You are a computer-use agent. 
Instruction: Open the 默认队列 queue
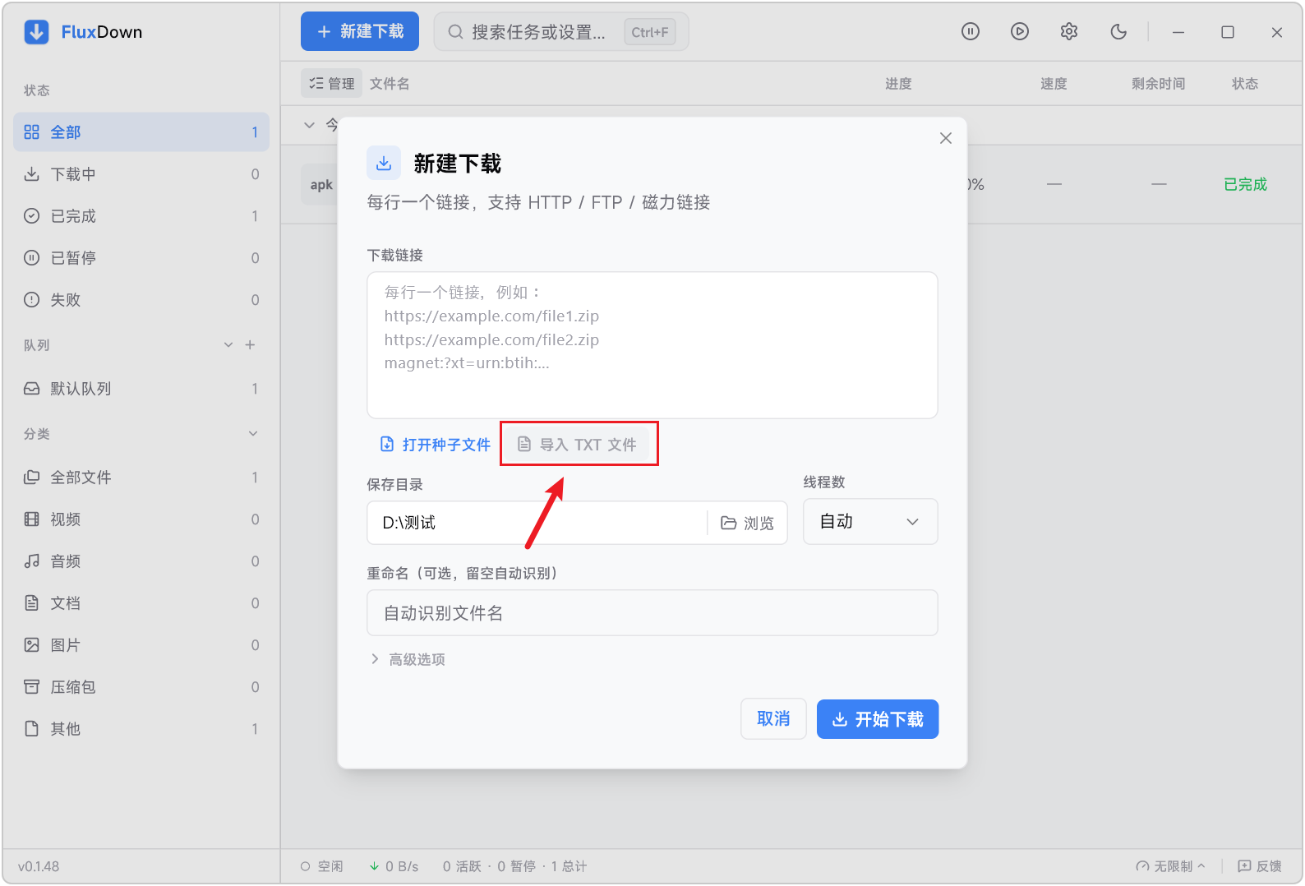click(x=141, y=389)
